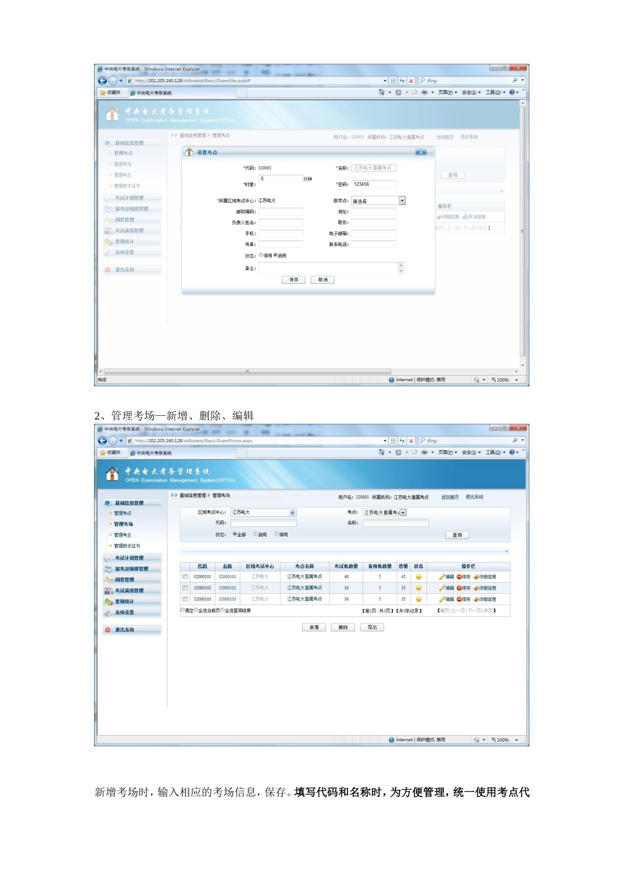Open 管理数字证书 in 管理考场 page sidebar
Viewport: 624px width, 883px height.
click(127, 546)
